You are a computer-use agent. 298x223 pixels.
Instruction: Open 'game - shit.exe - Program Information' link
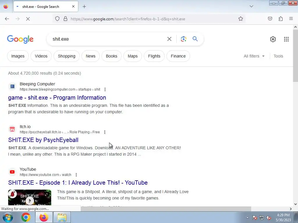click(57, 98)
